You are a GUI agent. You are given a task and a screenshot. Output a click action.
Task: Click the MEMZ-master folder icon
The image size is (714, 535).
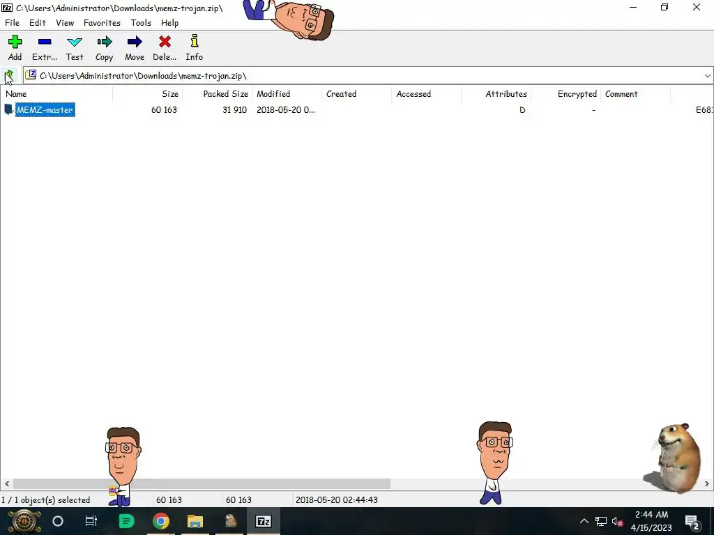click(x=8, y=109)
